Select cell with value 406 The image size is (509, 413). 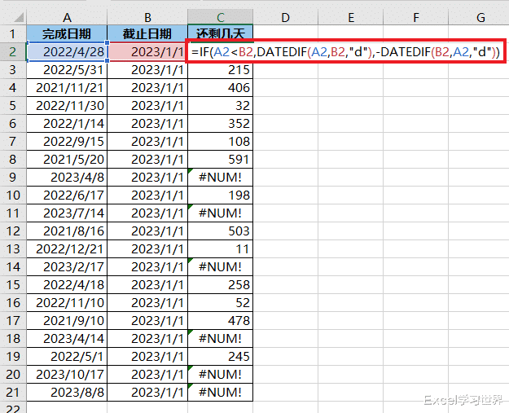coord(221,88)
